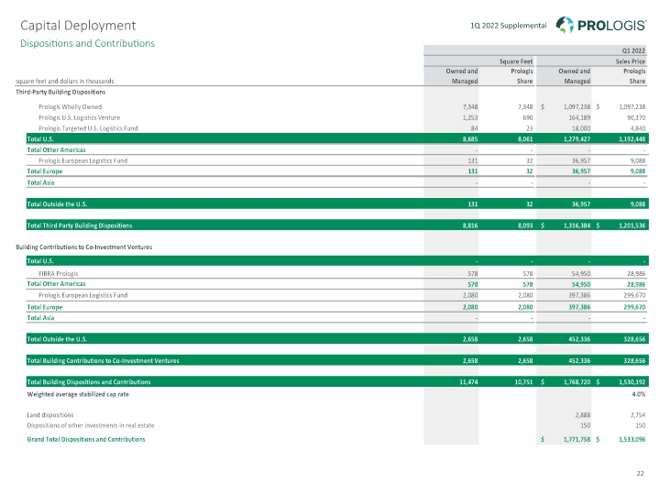Click the 1,768,720 total value
The image size is (660, 495).
577,382
